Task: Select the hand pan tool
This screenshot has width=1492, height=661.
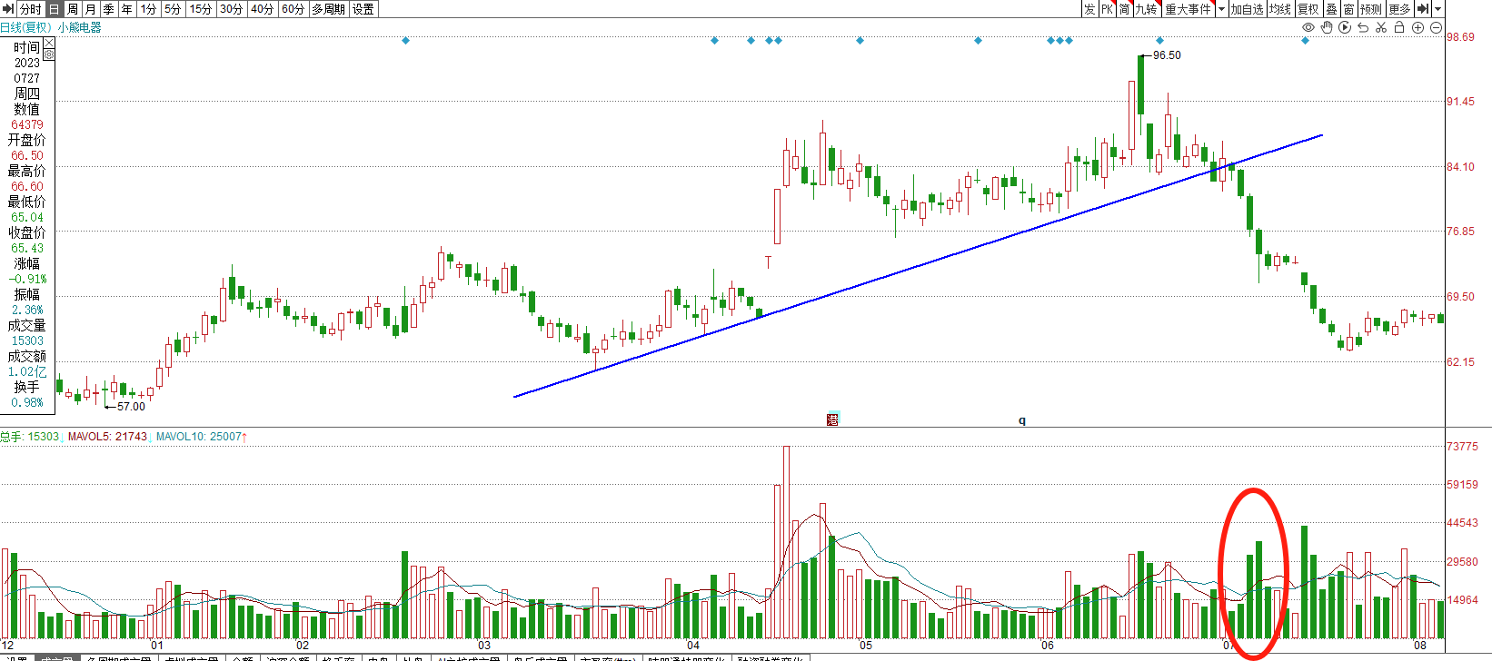Action: [x=1327, y=28]
